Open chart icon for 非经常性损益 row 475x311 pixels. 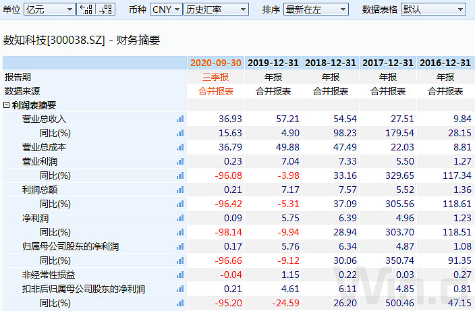click(180, 275)
